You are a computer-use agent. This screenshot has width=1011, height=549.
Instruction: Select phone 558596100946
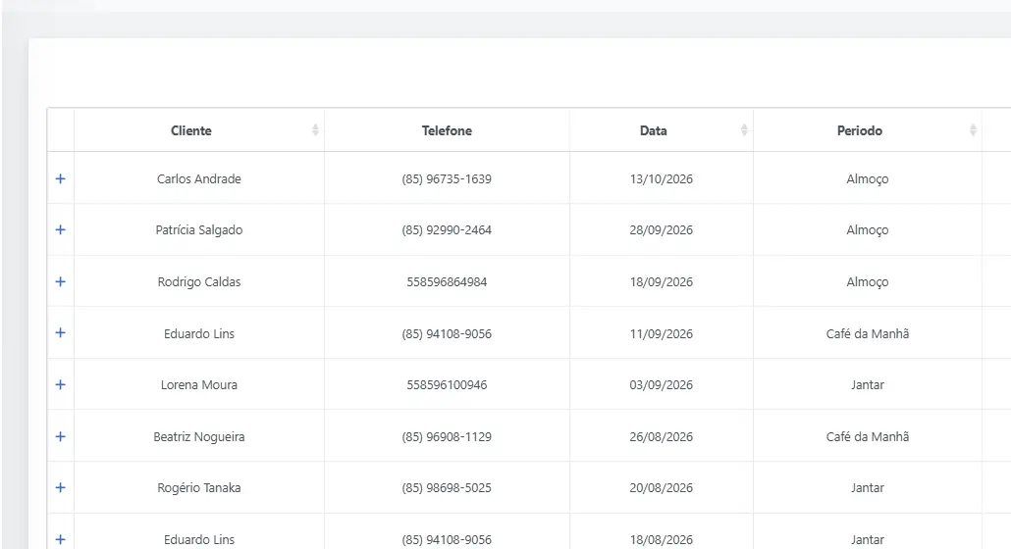[x=447, y=385]
